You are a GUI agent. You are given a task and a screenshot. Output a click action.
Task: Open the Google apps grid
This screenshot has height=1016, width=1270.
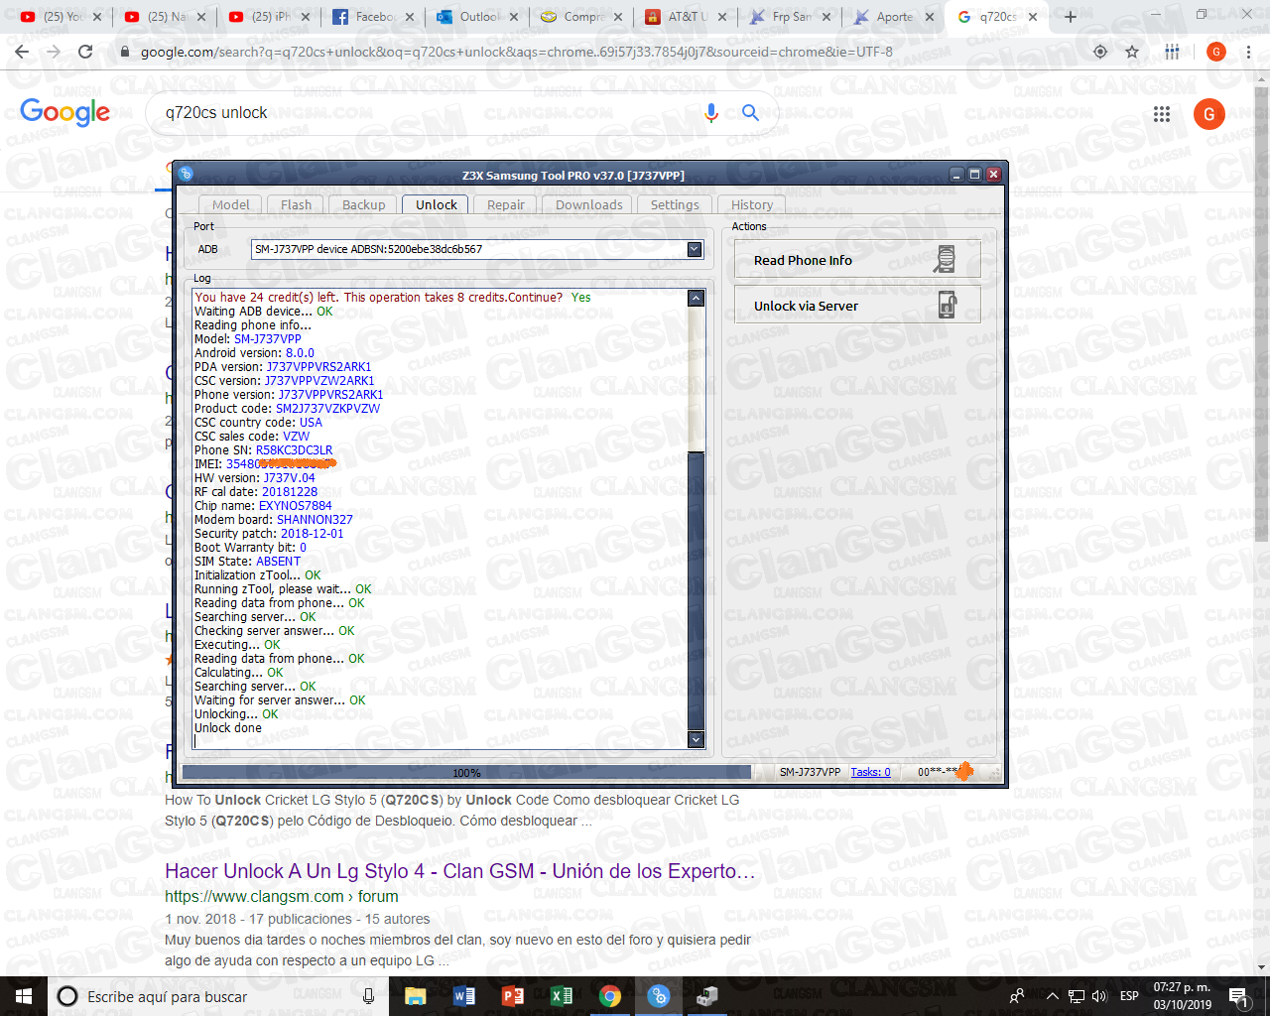coord(1162,114)
